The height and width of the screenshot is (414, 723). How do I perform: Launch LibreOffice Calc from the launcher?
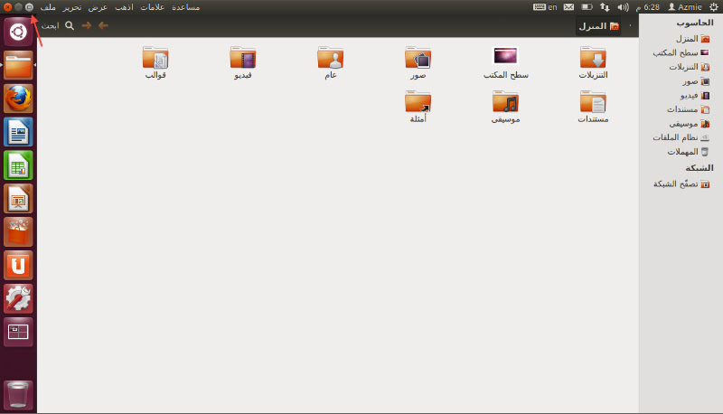click(x=18, y=165)
